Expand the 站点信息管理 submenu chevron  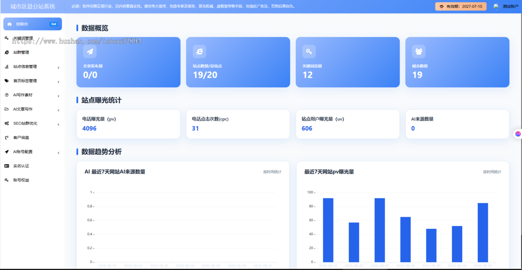(58, 67)
